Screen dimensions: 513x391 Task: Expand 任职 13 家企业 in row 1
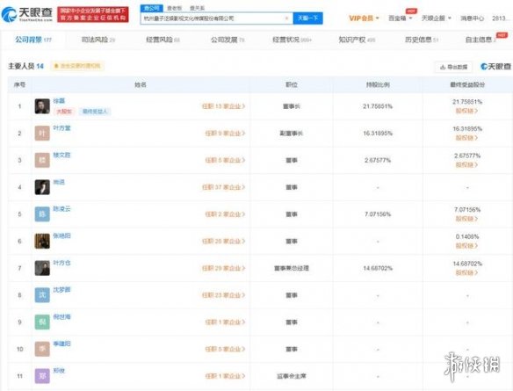pyautogui.click(x=223, y=106)
